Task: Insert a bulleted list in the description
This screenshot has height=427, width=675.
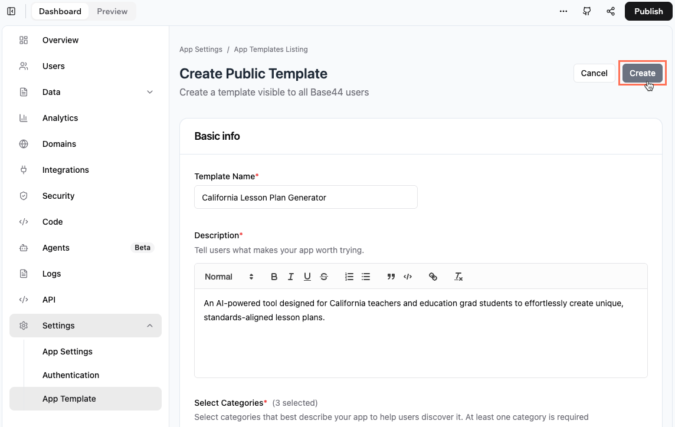Action: [x=366, y=276]
